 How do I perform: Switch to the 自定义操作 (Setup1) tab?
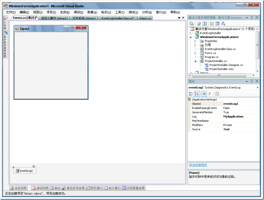[x=54, y=18]
